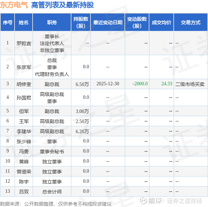Click 胡修奎's 副总裁 position cell

pos(52,84)
